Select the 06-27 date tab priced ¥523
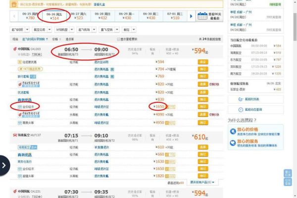 78,16
